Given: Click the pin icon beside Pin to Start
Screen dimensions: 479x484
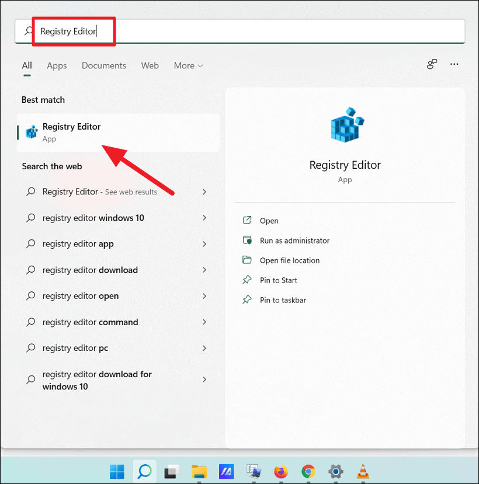Looking at the screenshot, I should (247, 280).
